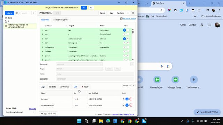Expand the Import CSV dropdown arrow
Image resolution: width=223 pixels, height=125 pixels.
tap(134, 86)
